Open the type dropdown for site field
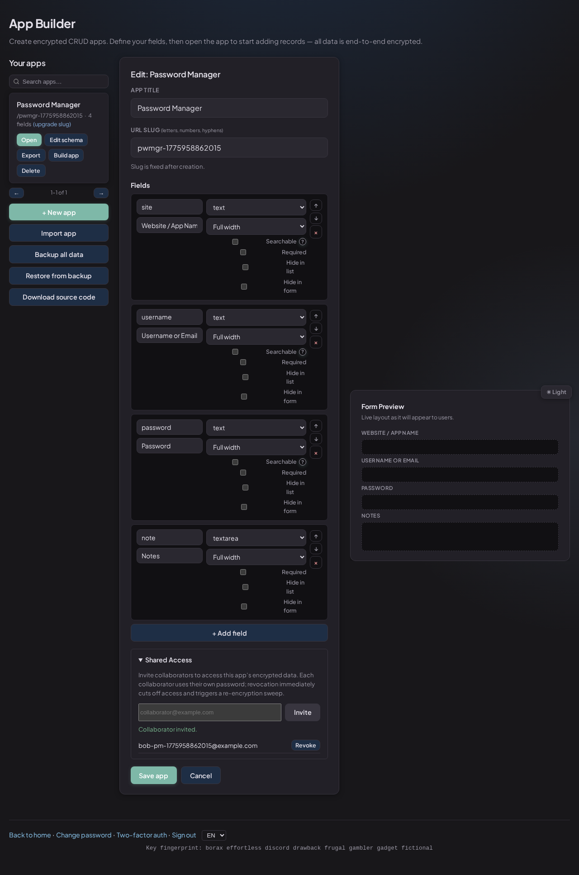The width and height of the screenshot is (579, 875). tap(256, 208)
